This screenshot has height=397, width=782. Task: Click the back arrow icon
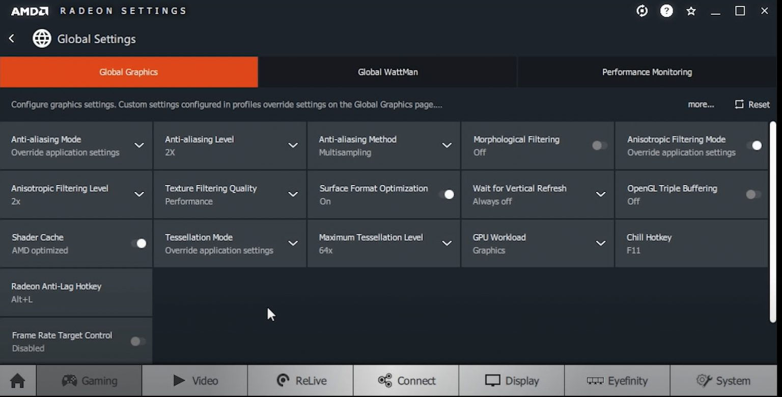(x=12, y=39)
